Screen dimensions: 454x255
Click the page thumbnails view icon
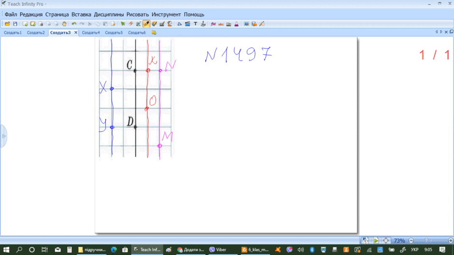tap(366, 240)
